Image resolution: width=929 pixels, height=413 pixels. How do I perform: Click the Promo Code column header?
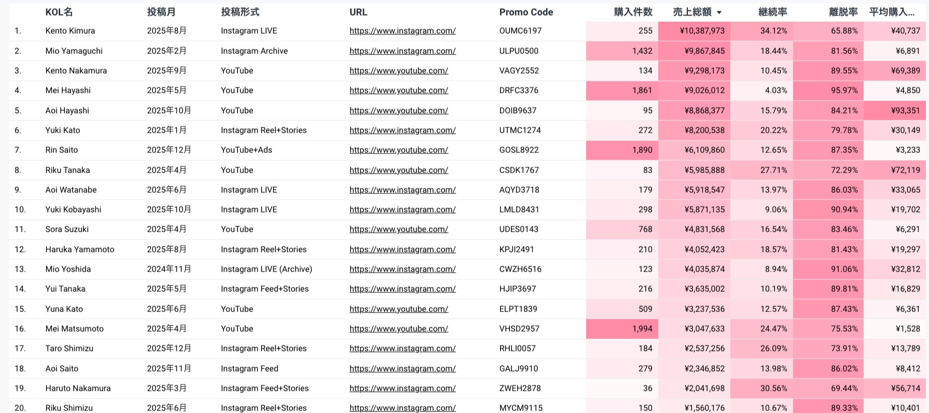click(x=526, y=12)
